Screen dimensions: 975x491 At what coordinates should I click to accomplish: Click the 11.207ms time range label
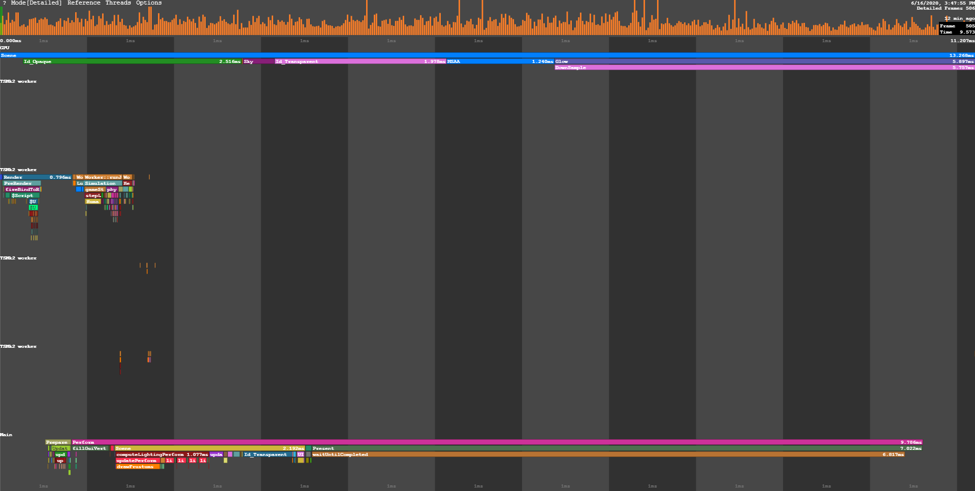coord(962,41)
